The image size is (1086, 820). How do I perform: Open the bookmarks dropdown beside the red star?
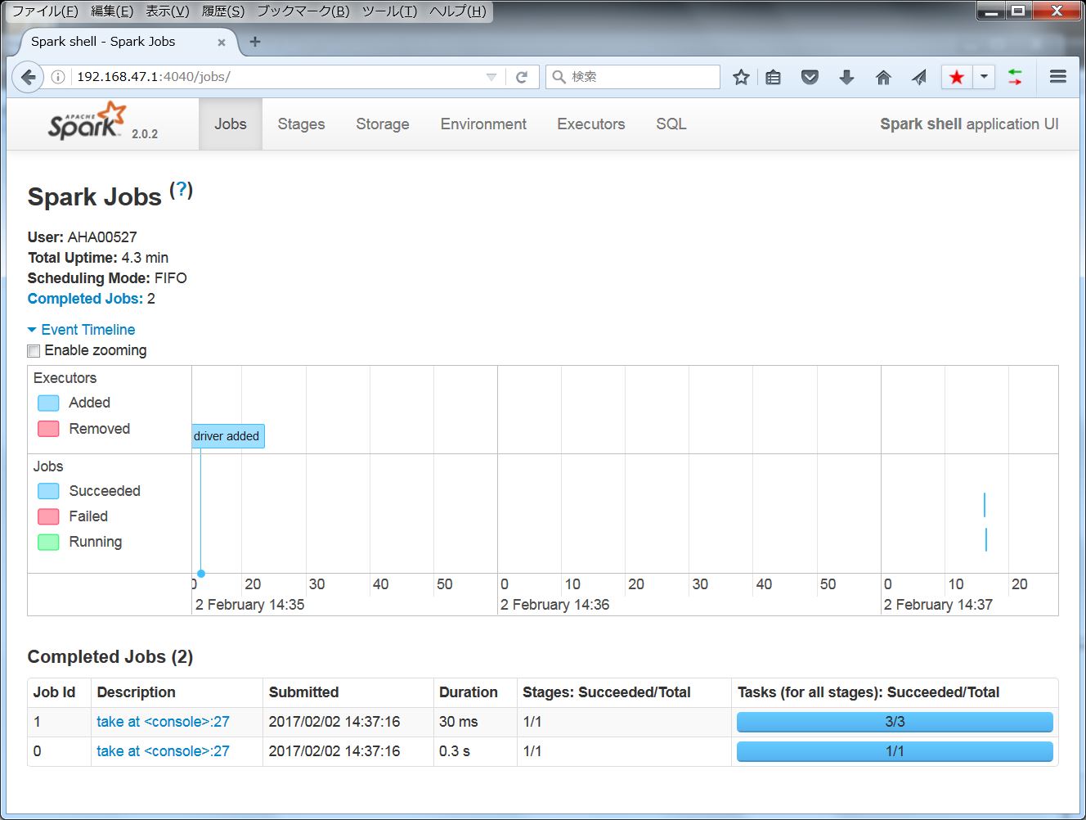(984, 76)
